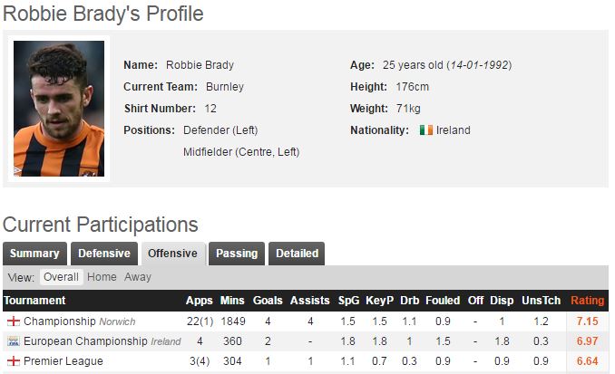The width and height of the screenshot is (615, 374).
Task: Open the European Championship link
Action: 85,341
